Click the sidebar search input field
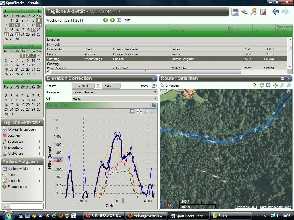 click(x=26, y=206)
